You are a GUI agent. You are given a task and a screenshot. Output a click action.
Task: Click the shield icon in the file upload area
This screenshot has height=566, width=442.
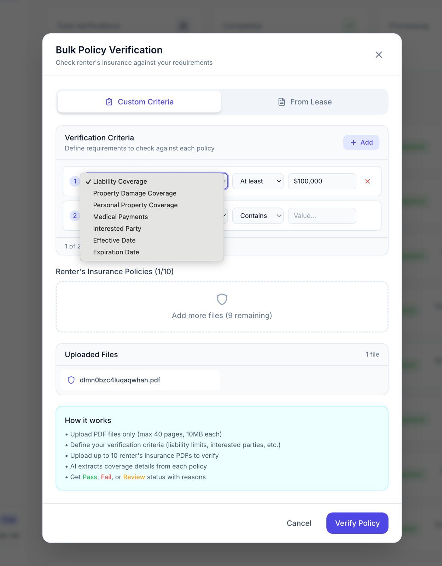point(222,299)
